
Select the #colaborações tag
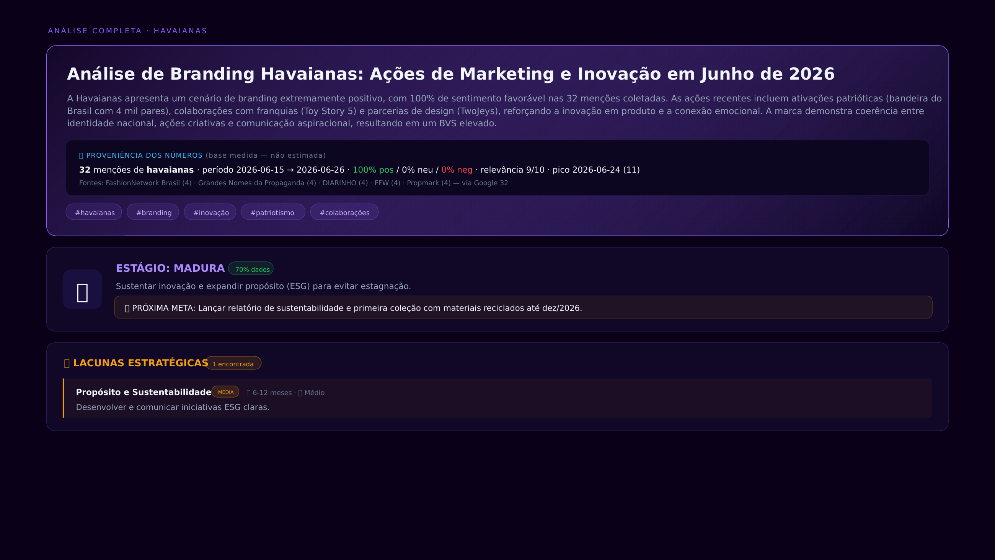tap(344, 212)
